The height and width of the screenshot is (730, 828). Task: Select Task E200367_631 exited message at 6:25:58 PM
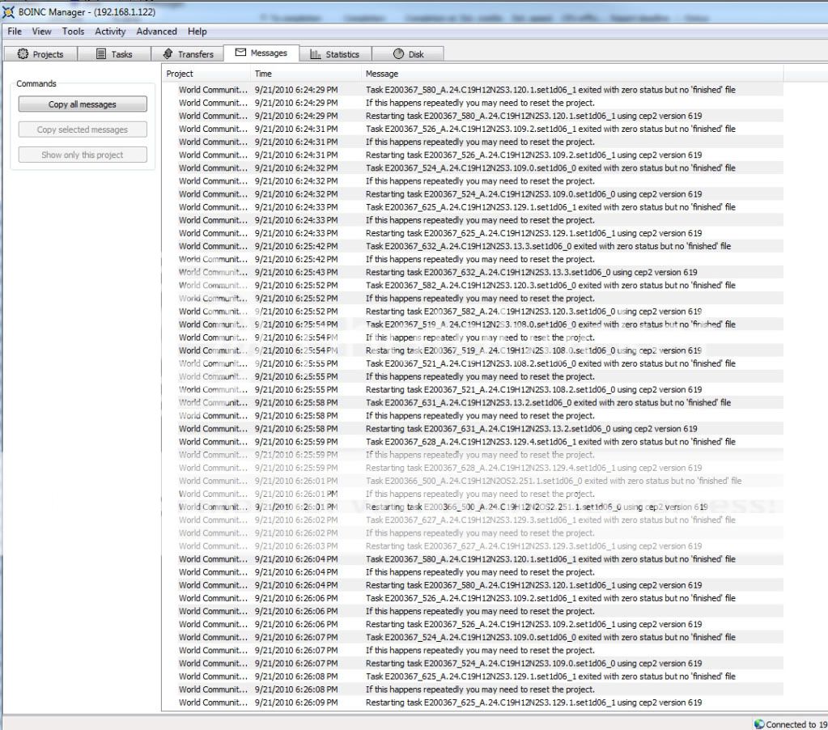tap(473, 402)
